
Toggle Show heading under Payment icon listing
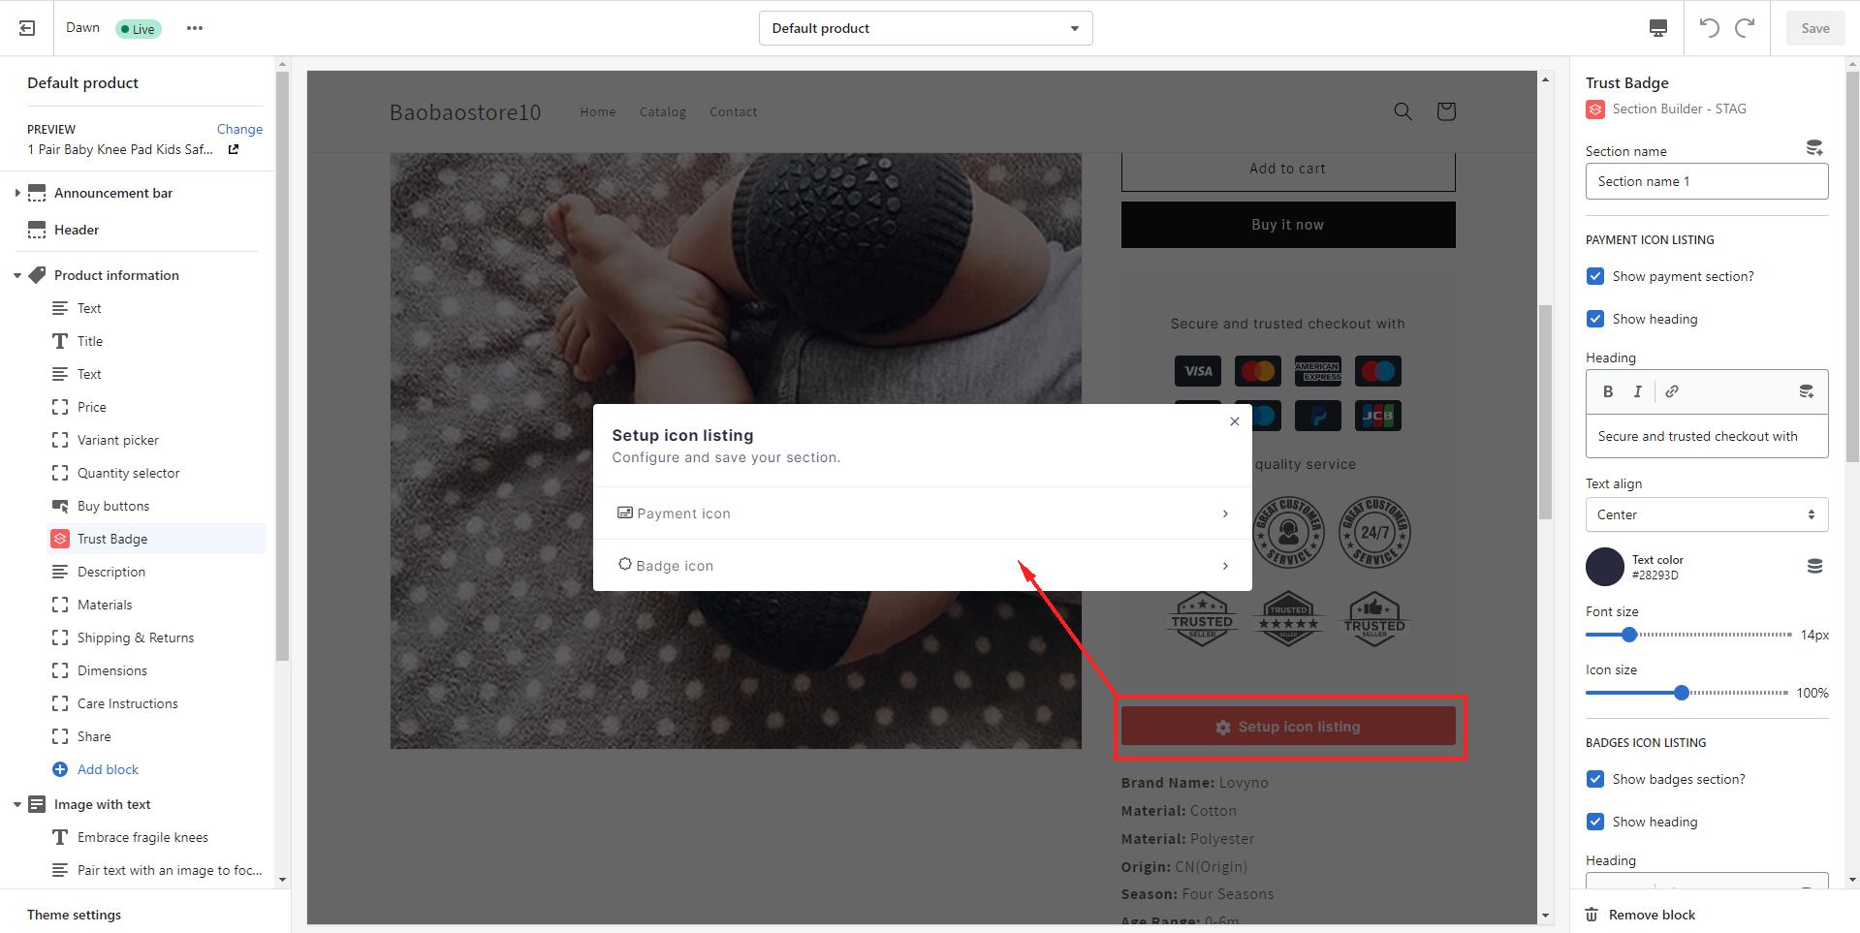tap(1595, 319)
